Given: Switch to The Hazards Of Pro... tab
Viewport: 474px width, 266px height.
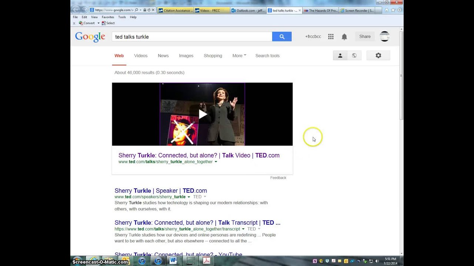Looking at the screenshot, I should point(321,10).
